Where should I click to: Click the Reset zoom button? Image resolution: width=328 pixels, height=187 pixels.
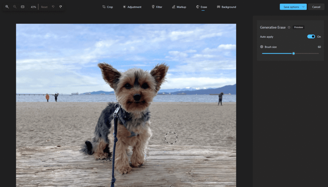[x=44, y=7]
